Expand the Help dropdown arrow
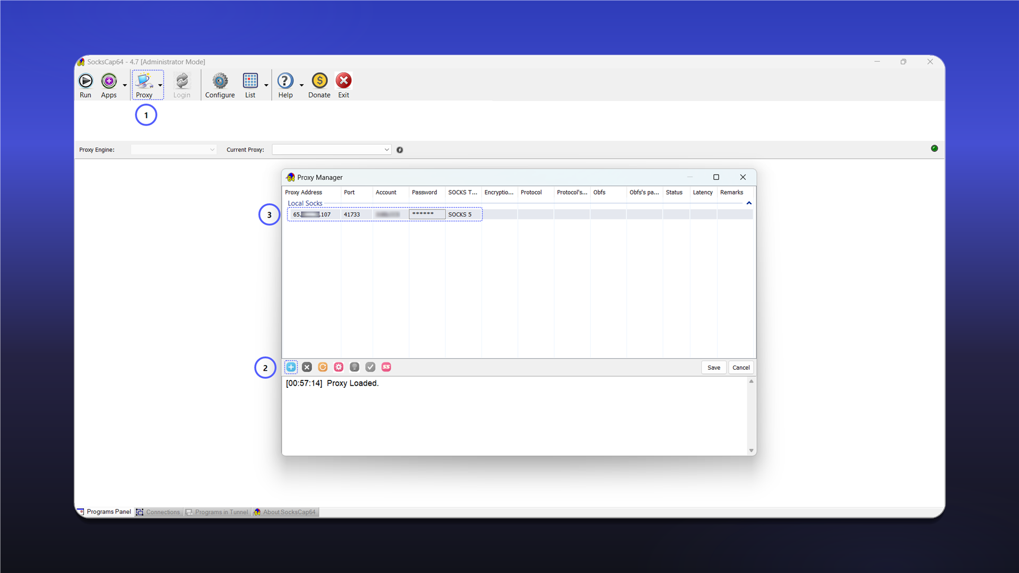This screenshot has height=573, width=1019. 301,85
